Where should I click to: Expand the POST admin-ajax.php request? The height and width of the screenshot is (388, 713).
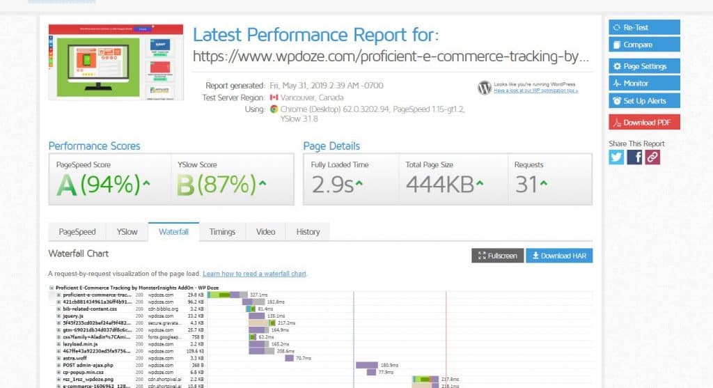(x=58, y=365)
